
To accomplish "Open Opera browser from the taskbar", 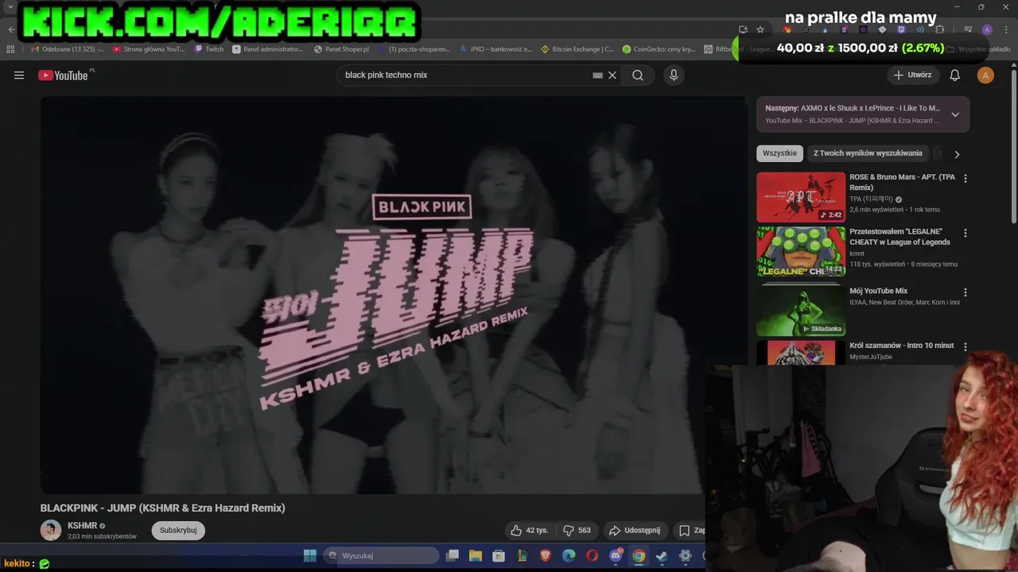I will pos(592,556).
